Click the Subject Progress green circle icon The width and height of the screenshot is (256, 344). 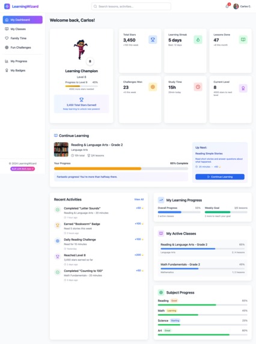[161, 292]
